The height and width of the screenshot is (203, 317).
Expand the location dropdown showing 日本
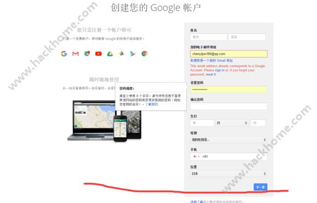point(228,173)
